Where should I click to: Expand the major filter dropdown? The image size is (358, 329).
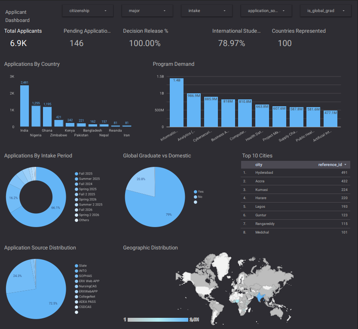point(147,10)
